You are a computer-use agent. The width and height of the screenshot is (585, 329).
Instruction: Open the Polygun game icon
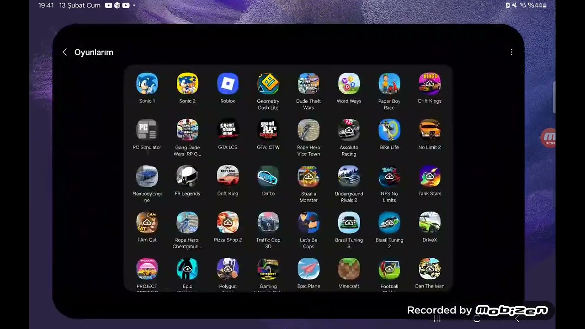tap(228, 269)
